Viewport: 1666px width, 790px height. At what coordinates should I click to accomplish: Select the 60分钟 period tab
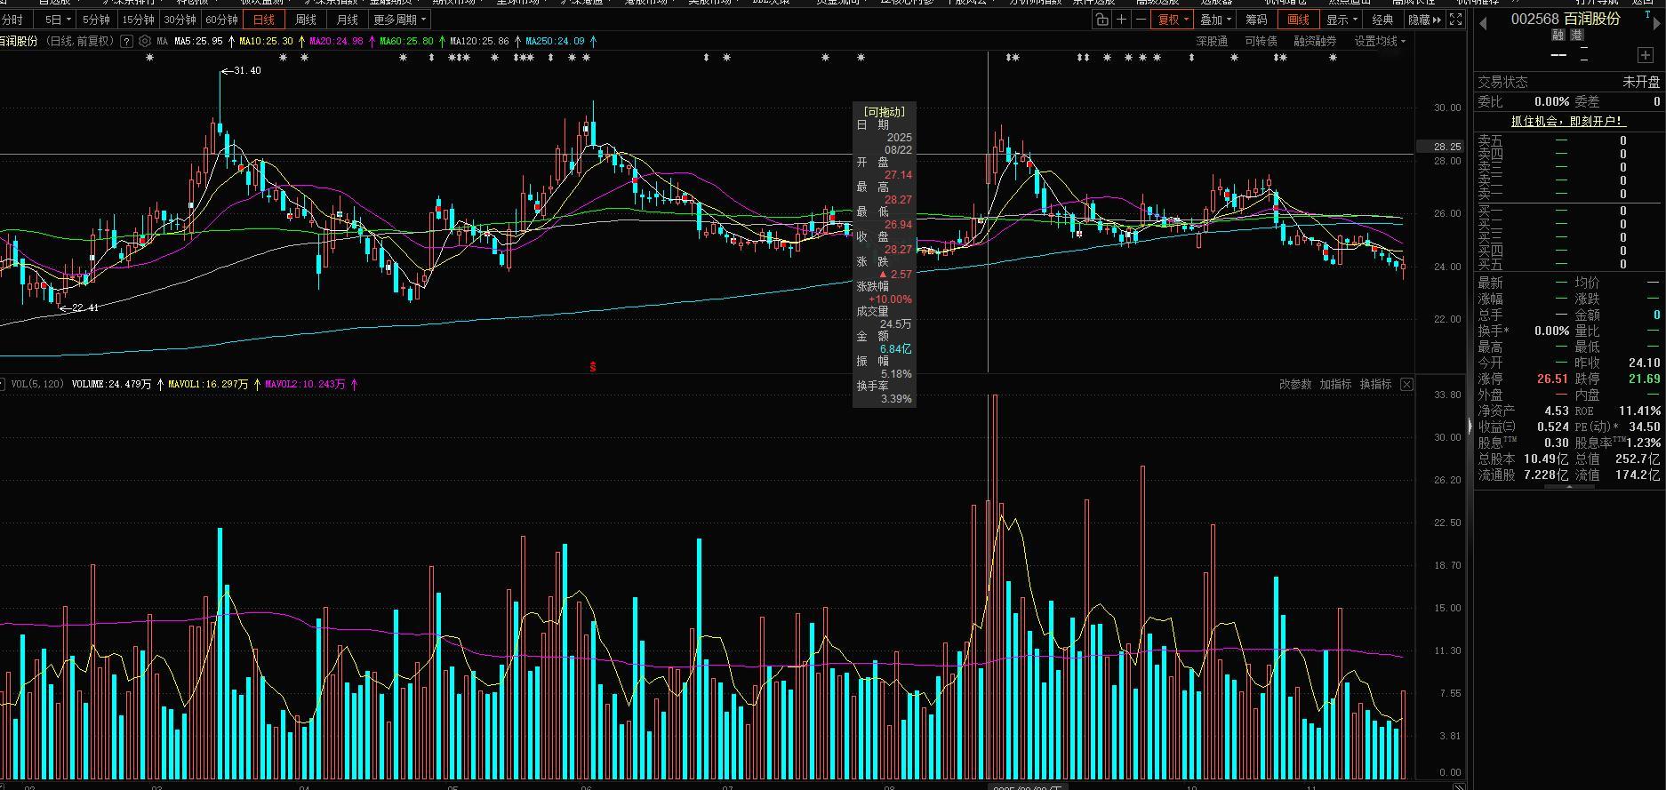(x=221, y=20)
